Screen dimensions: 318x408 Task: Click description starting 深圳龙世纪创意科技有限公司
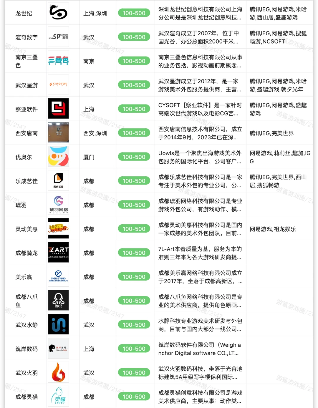click(200, 14)
